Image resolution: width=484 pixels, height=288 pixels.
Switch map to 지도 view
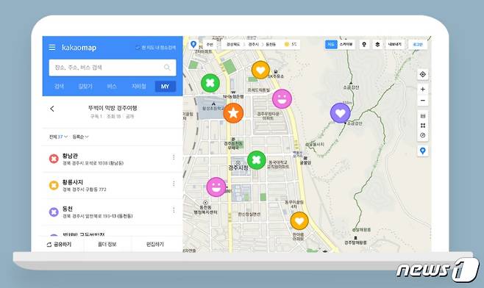331,44
